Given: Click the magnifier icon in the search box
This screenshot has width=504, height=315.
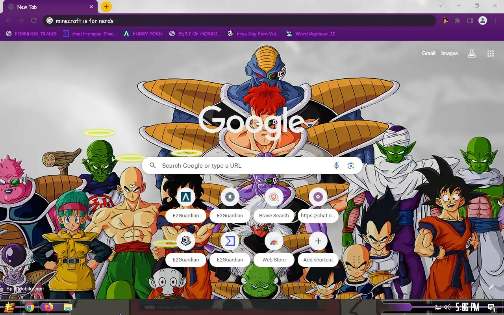Looking at the screenshot, I should click(x=153, y=166).
